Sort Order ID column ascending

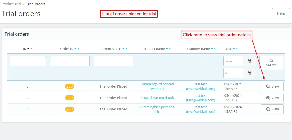pyautogui.click(x=78, y=49)
